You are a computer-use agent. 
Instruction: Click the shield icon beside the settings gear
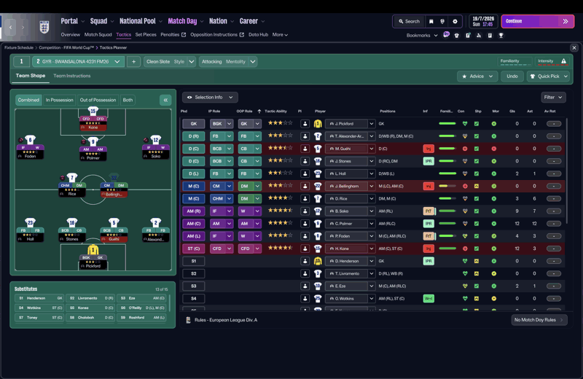coord(442,21)
